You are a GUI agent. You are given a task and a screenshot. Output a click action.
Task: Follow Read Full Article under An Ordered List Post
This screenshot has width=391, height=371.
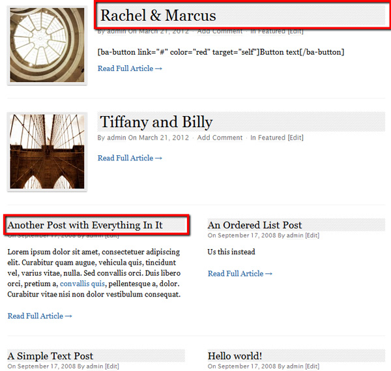pos(240,273)
